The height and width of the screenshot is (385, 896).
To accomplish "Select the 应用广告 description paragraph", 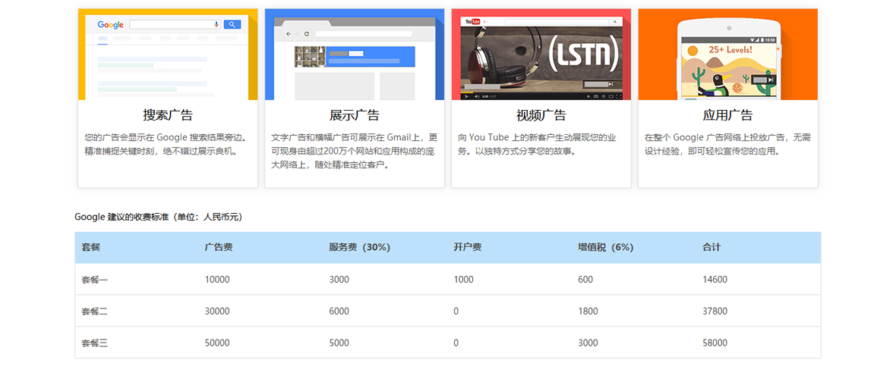I will pos(727,144).
